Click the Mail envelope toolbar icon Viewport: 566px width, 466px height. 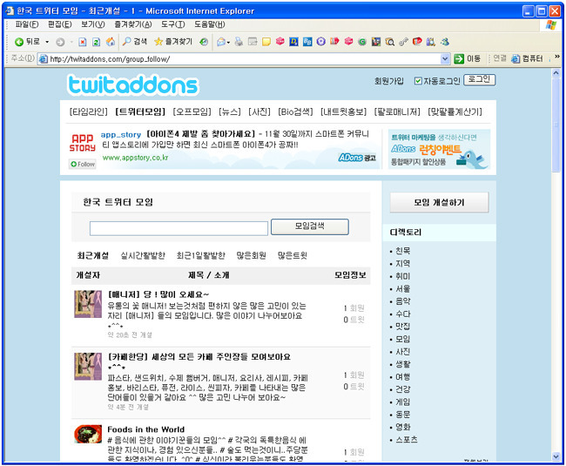(x=221, y=42)
